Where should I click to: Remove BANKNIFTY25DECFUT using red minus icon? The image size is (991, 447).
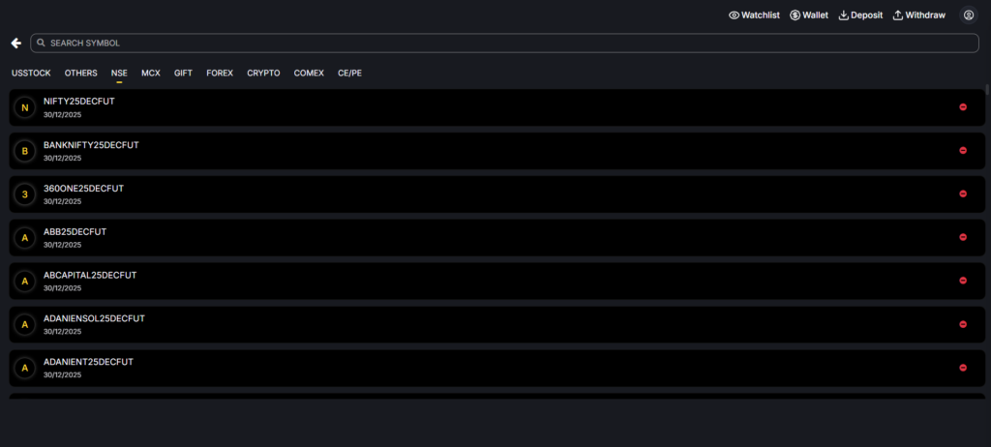(963, 151)
